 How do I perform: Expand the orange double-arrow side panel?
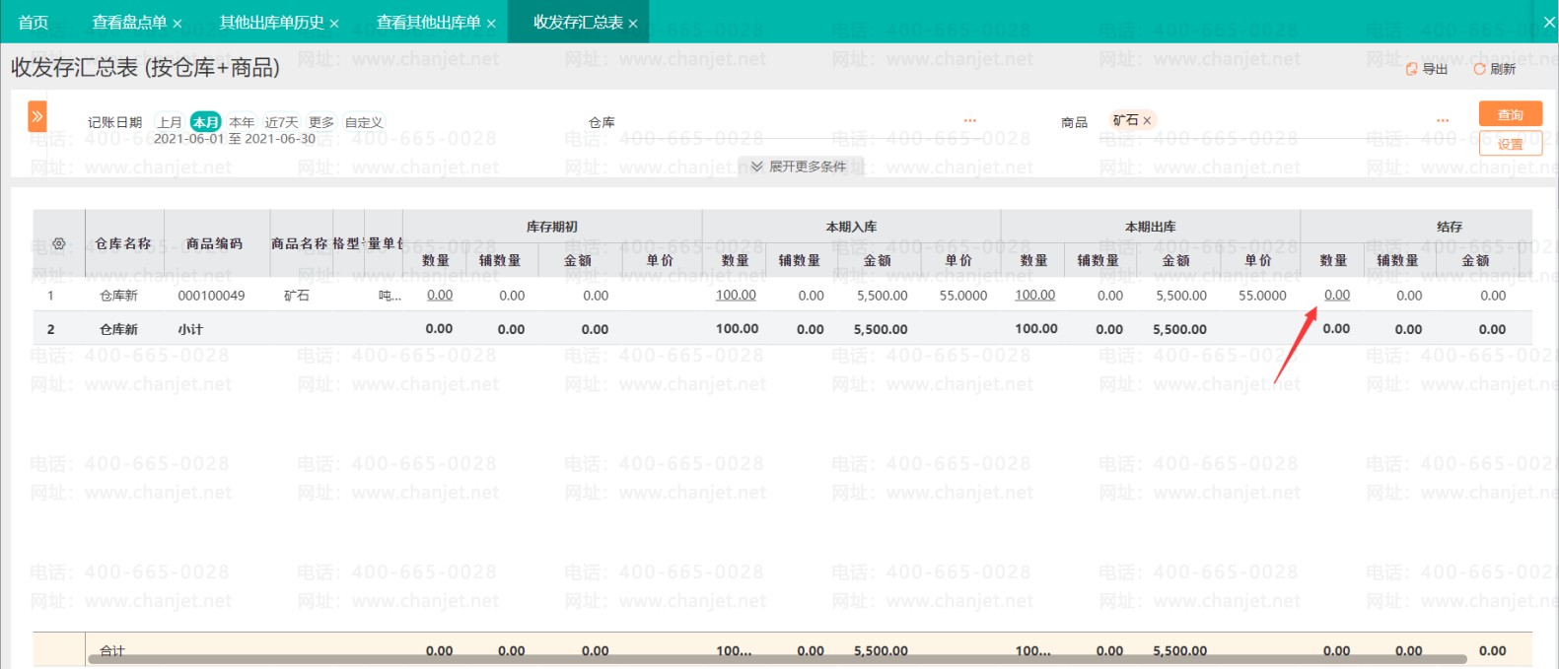pos(37,116)
